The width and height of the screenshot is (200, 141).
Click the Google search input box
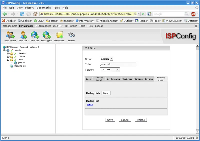[168, 14]
